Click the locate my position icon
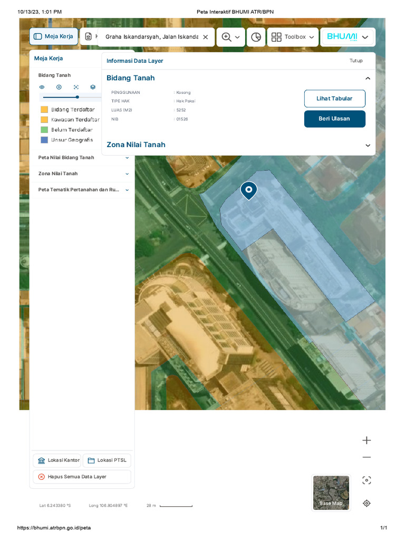The width and height of the screenshot is (405, 540). click(x=367, y=503)
